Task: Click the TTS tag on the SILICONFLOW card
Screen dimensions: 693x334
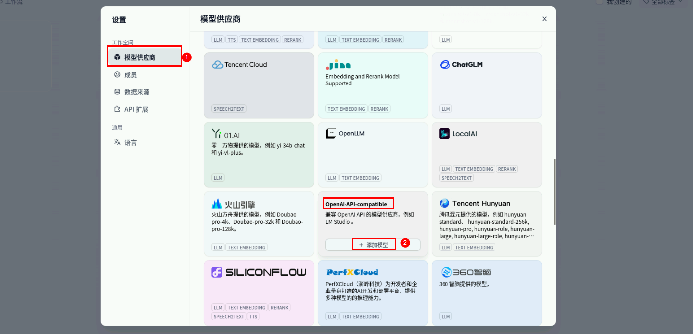Action: click(x=253, y=316)
